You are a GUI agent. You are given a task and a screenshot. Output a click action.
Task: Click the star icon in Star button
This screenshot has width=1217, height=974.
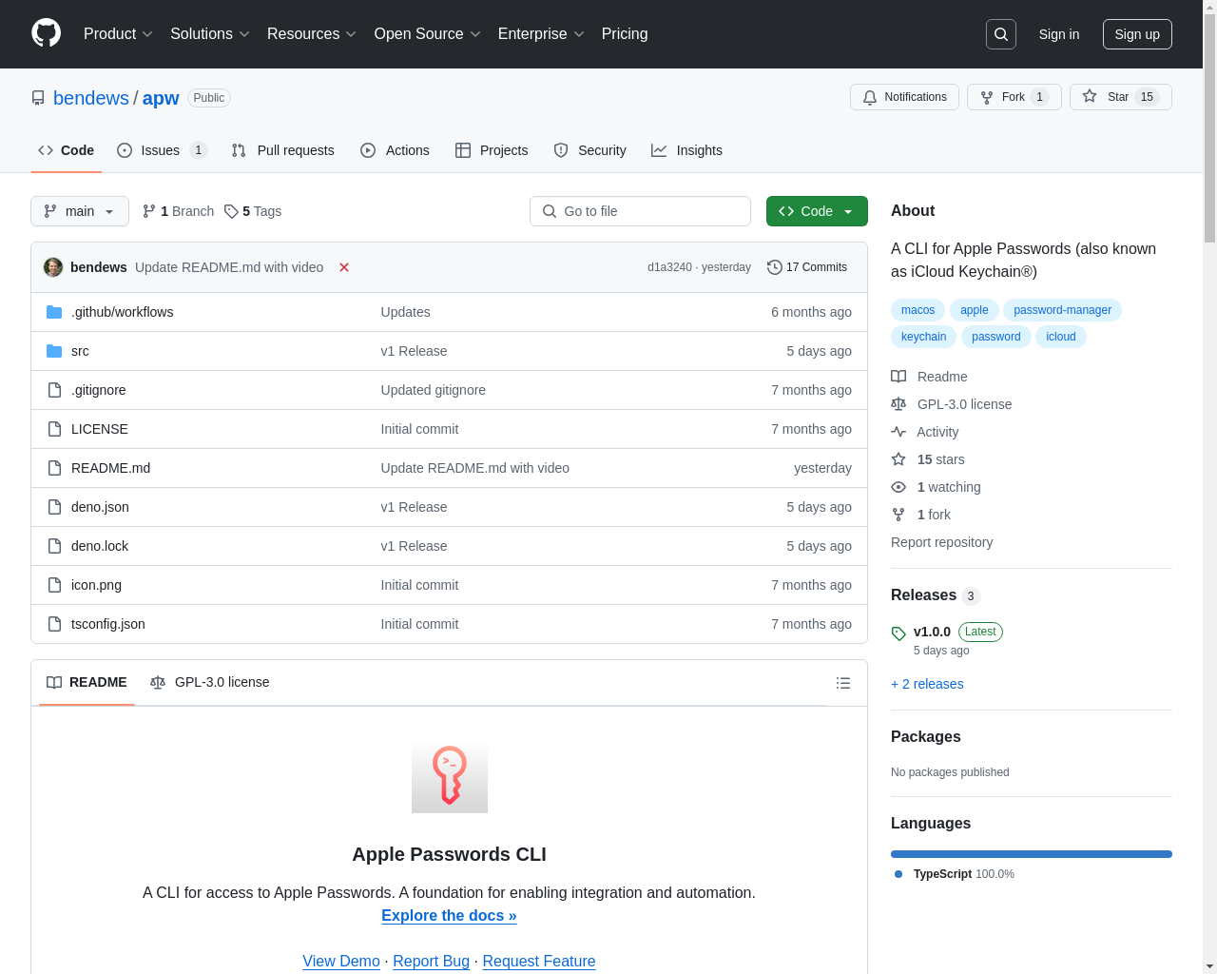coord(1090,97)
